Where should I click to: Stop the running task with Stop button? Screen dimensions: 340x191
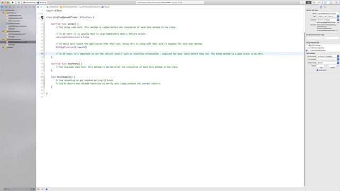click(x=19, y=3)
